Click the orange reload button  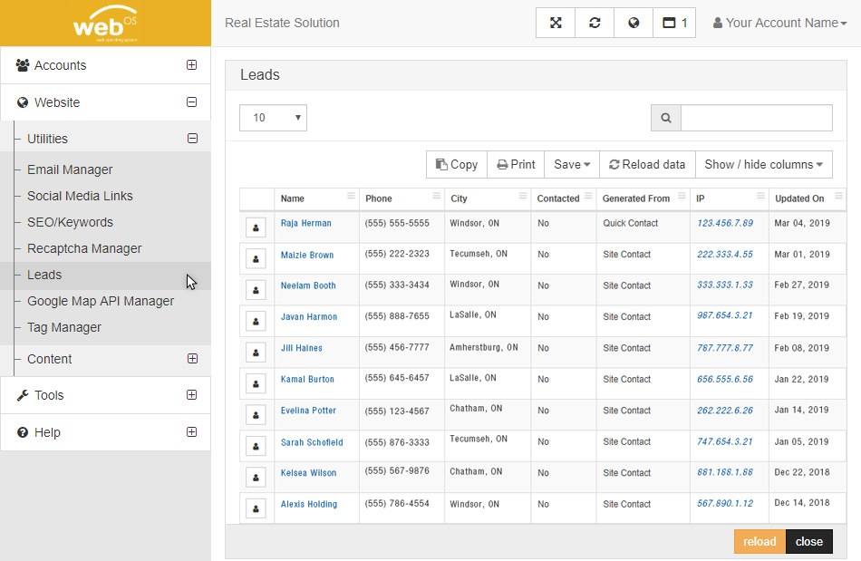point(760,542)
